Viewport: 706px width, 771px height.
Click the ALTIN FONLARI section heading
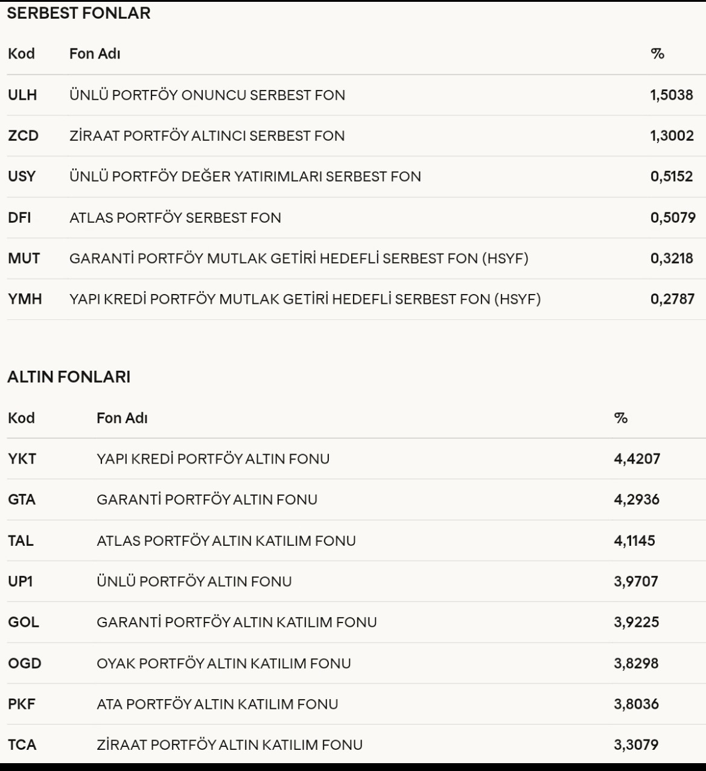pyautogui.click(x=69, y=377)
